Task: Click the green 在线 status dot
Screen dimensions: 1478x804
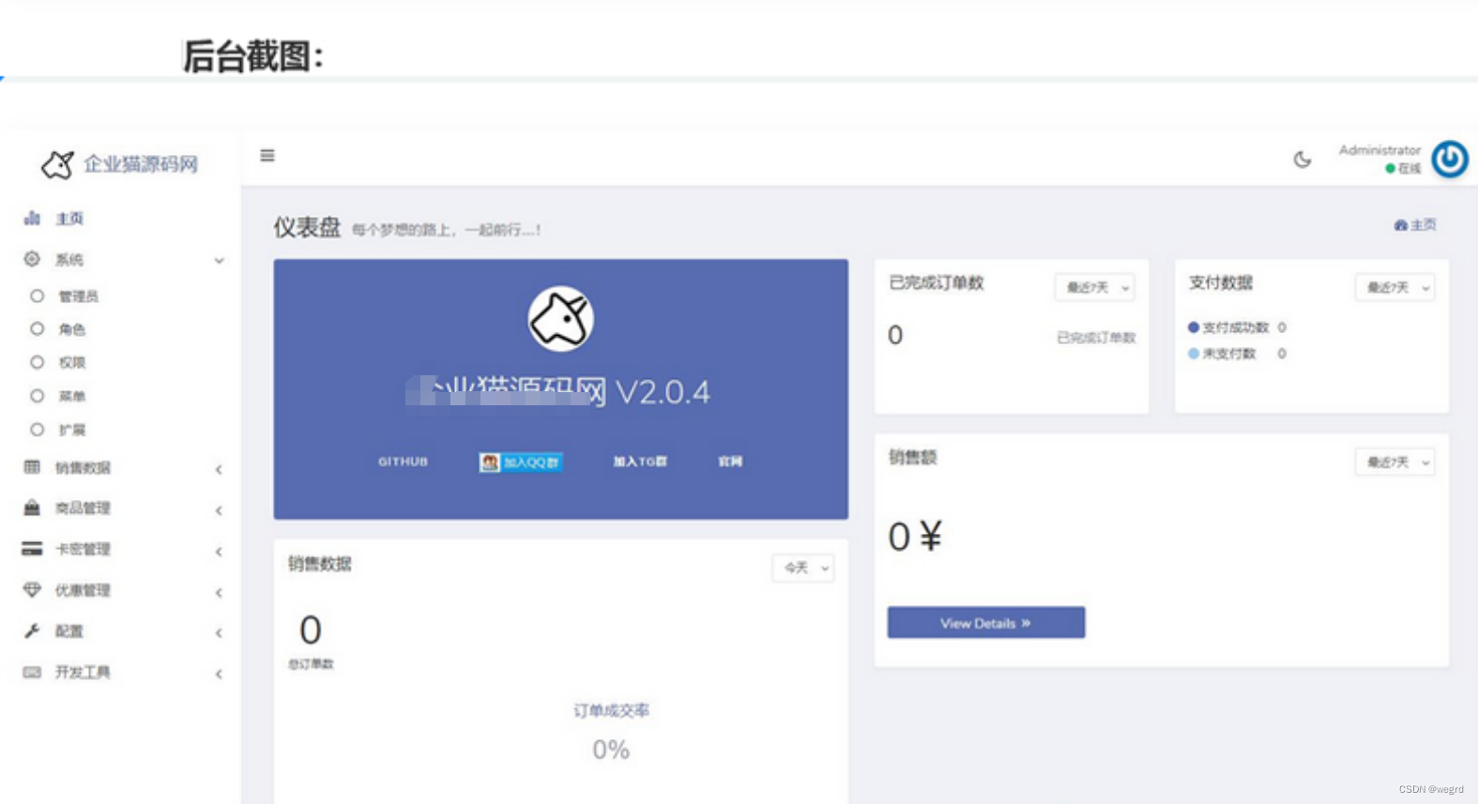Action: (1390, 169)
